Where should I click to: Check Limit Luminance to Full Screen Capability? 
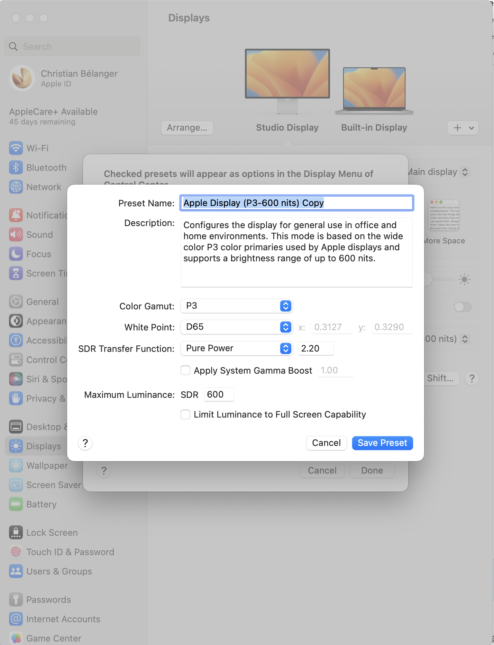[x=185, y=414]
